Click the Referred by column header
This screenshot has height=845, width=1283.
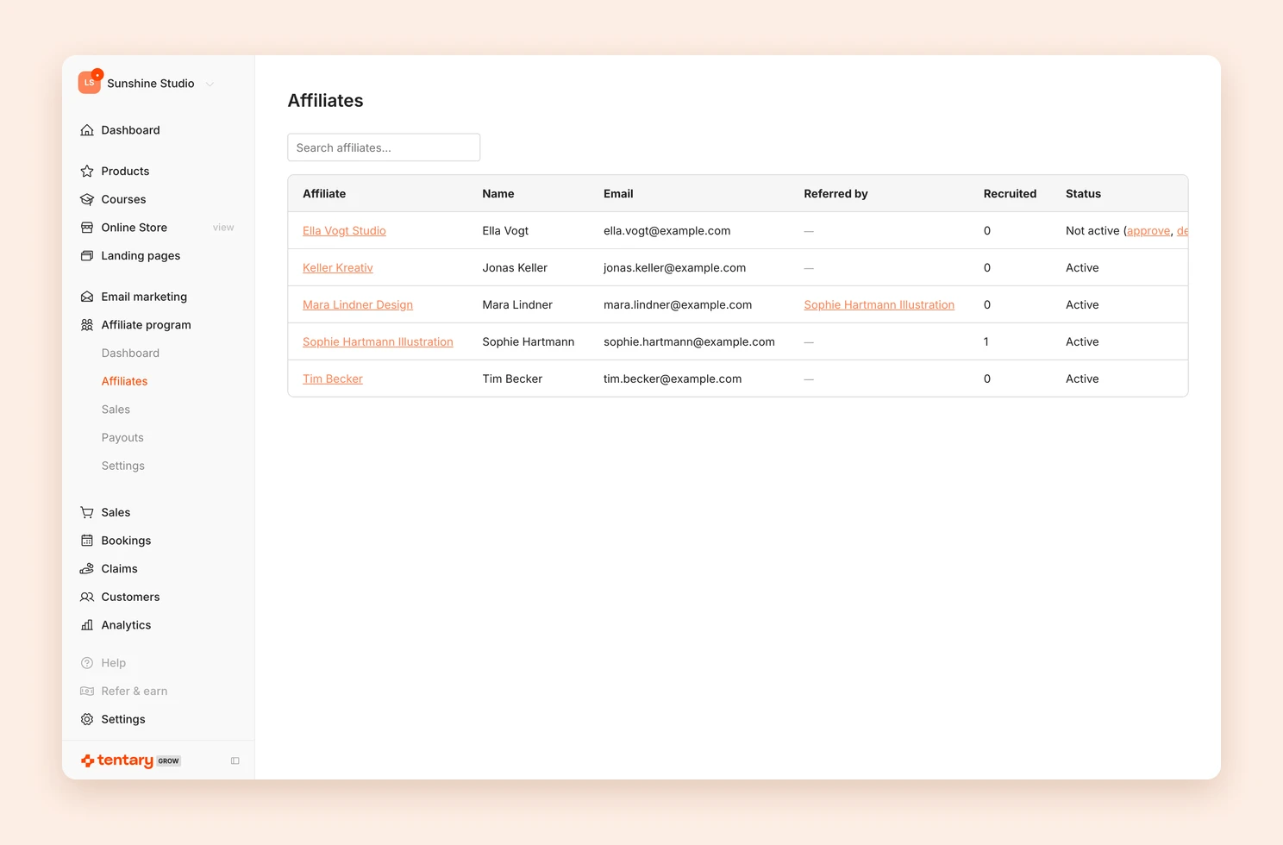[x=836, y=194]
